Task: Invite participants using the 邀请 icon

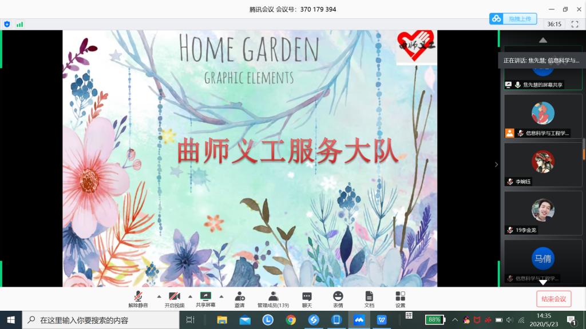Action: [240, 298]
